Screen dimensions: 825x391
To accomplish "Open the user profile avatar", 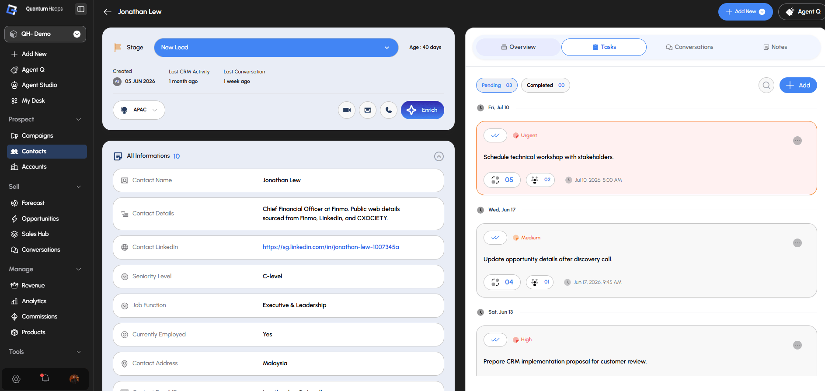I will click(x=74, y=379).
